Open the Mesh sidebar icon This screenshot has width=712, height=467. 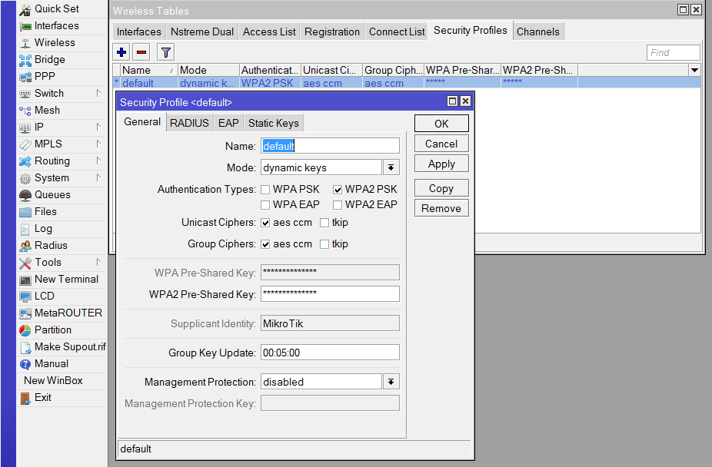pyautogui.click(x=25, y=111)
